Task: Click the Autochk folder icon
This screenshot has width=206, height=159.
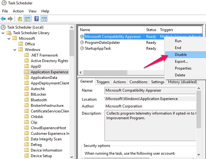Action: click(x=26, y=89)
